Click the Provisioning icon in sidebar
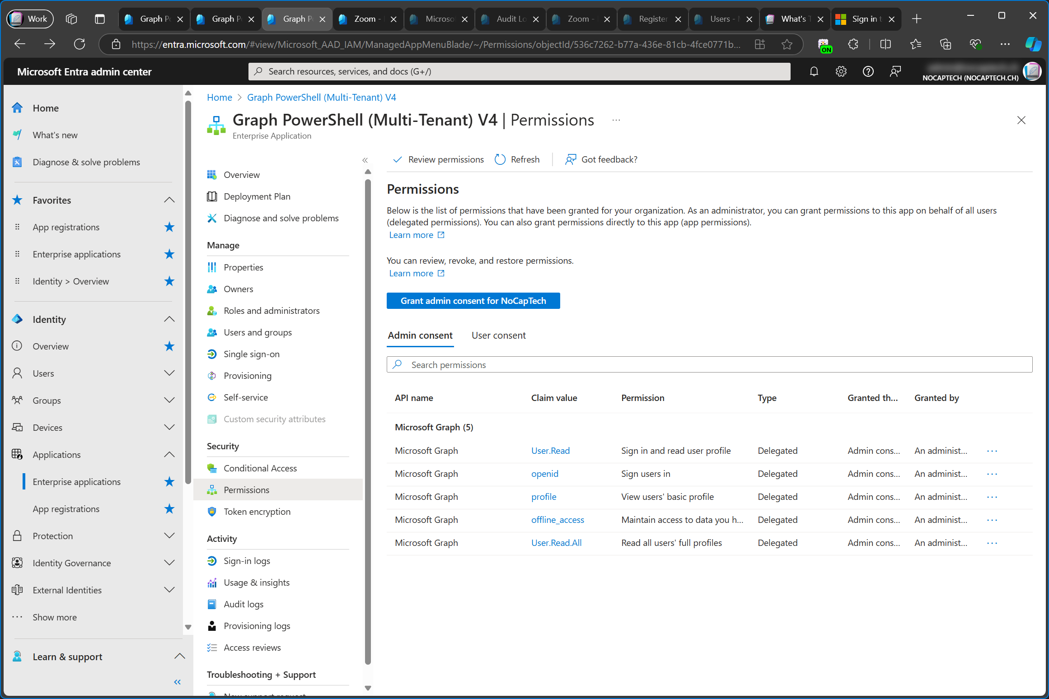 (212, 375)
